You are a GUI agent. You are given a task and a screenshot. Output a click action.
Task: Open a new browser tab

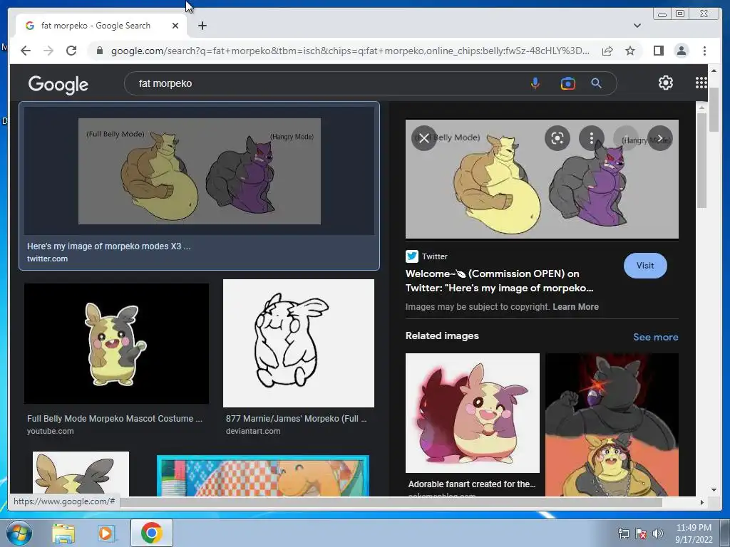(x=202, y=26)
